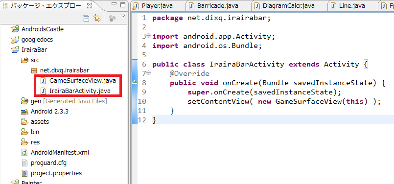Fold the onCreate method at line 7

(148, 73)
